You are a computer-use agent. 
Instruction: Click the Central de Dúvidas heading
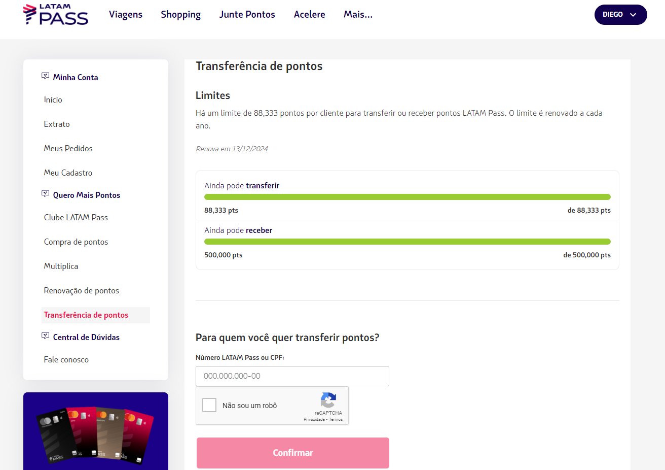click(86, 337)
